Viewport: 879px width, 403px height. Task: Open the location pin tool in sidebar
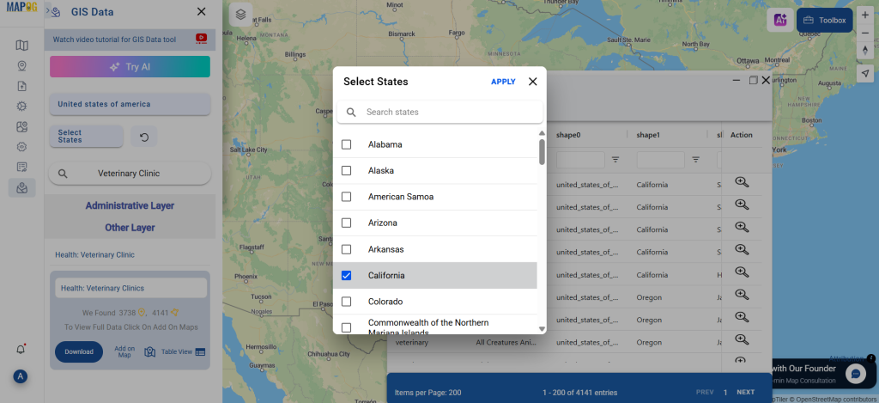[x=21, y=65]
